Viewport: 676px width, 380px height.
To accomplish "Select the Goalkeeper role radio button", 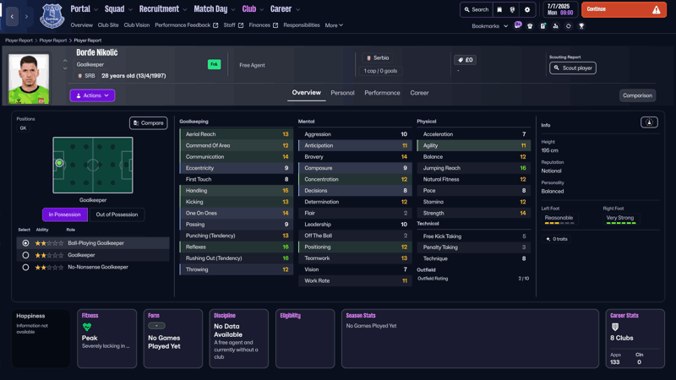I will coord(25,255).
